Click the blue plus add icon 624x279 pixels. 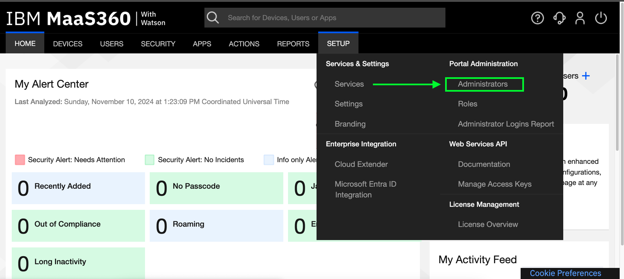click(x=586, y=76)
